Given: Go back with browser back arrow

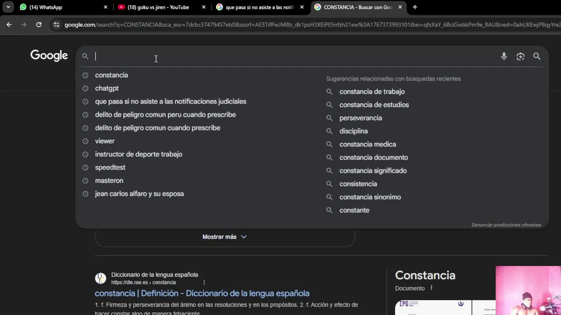Looking at the screenshot, I should pyautogui.click(x=9, y=24).
